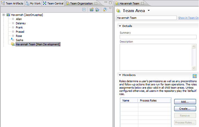
Task: Select Rose in the team tree
Action: [x=19, y=36]
